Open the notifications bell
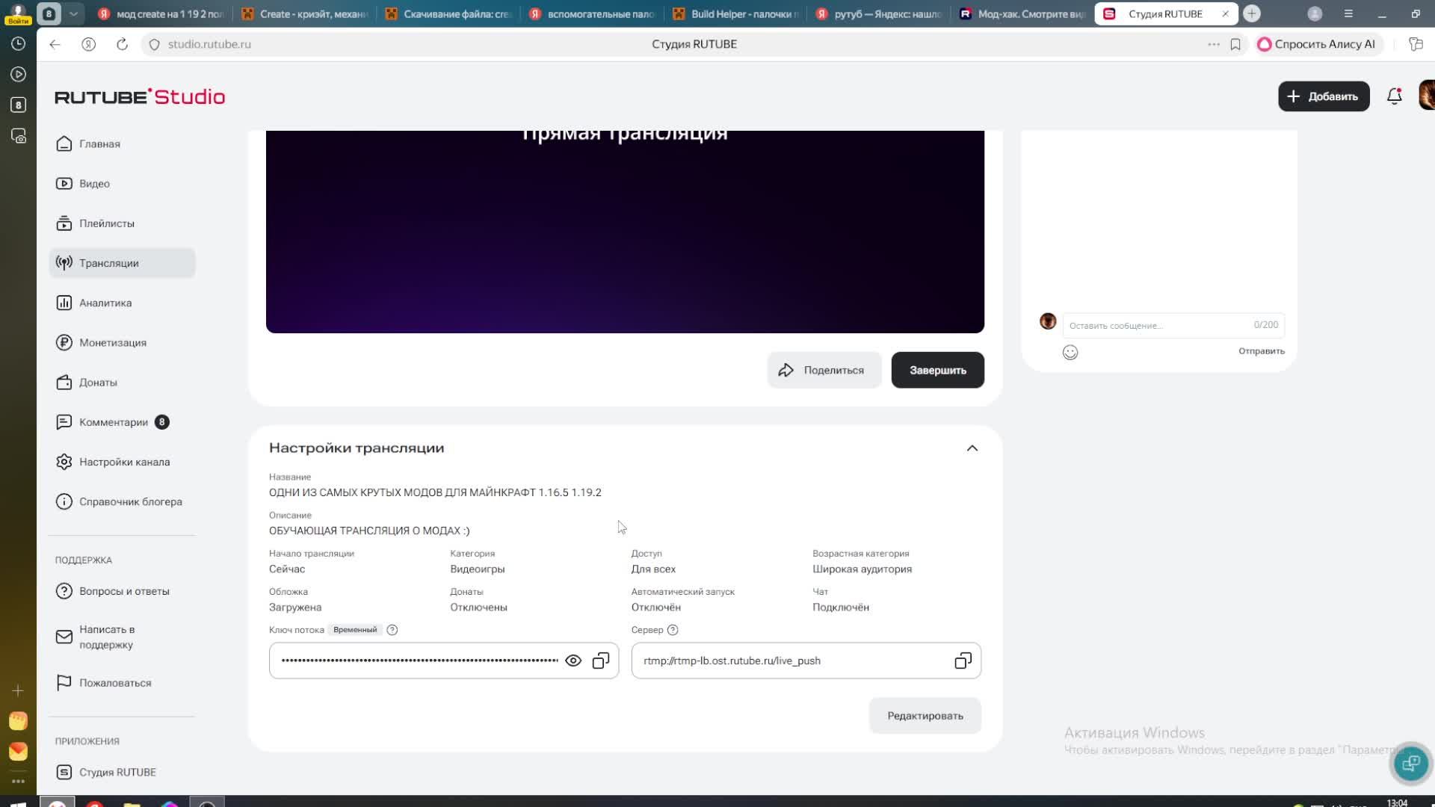The image size is (1435, 807). 1394,96
